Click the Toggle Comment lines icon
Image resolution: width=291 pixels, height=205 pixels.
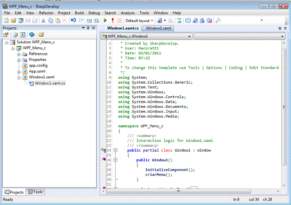(179, 21)
